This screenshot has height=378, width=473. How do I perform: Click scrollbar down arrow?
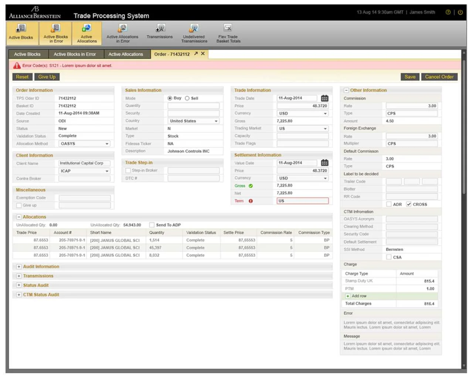click(x=464, y=366)
